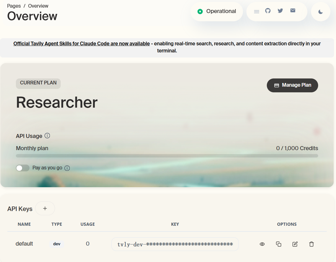Click the 0 / 1,000 Credits text

pos(297,148)
